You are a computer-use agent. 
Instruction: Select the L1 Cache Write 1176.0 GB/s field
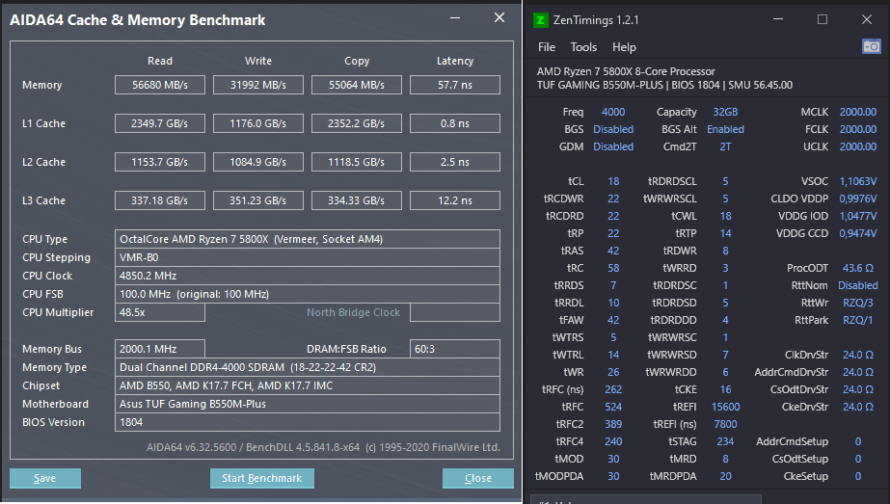258,123
